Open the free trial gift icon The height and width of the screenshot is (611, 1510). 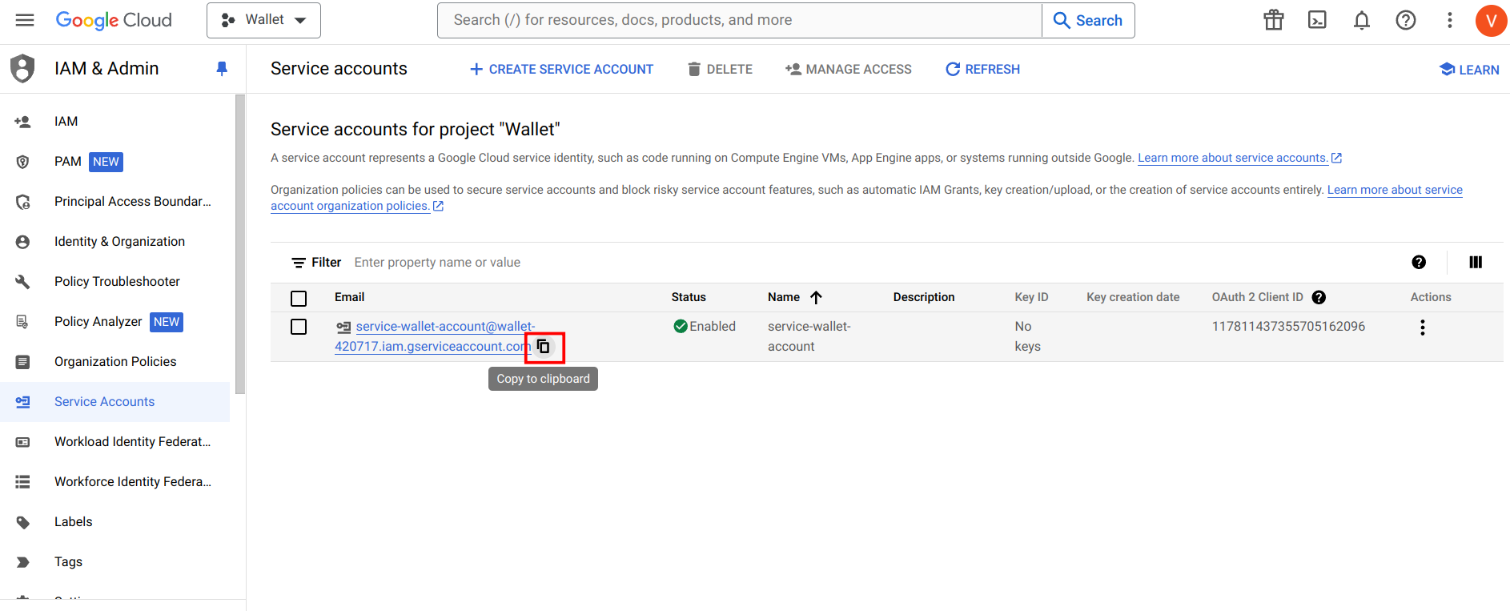pos(1274,20)
